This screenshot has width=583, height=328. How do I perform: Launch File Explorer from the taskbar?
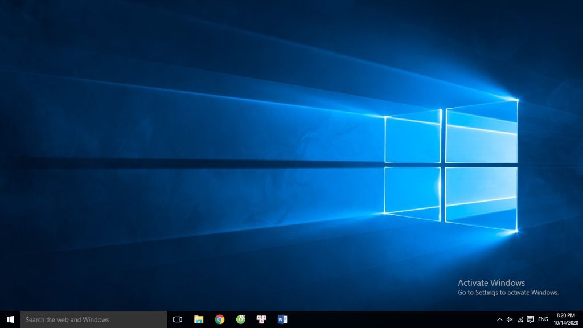coord(199,319)
